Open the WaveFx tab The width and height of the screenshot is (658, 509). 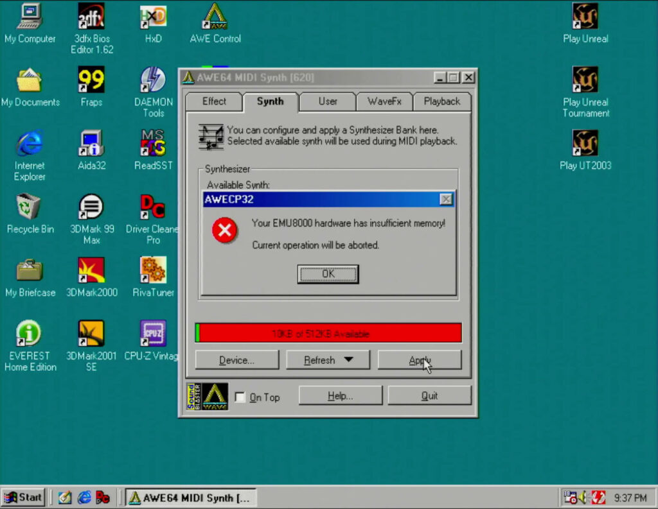tap(384, 102)
